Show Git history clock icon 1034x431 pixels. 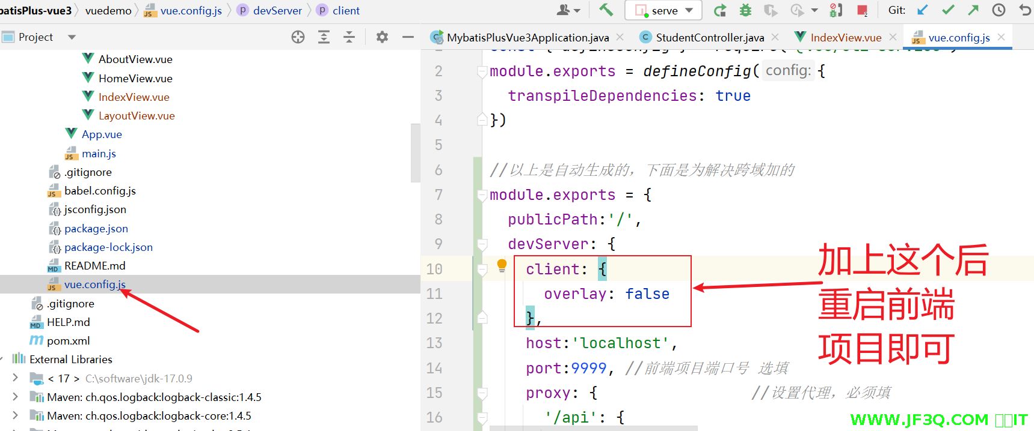[x=999, y=10]
